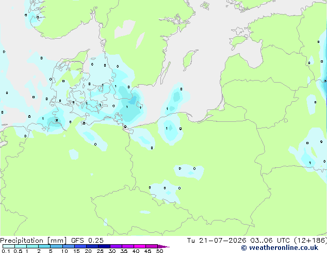Select the 5–10 mm legend color cell
The width and height of the screenshot is (327, 253).
point(56,246)
